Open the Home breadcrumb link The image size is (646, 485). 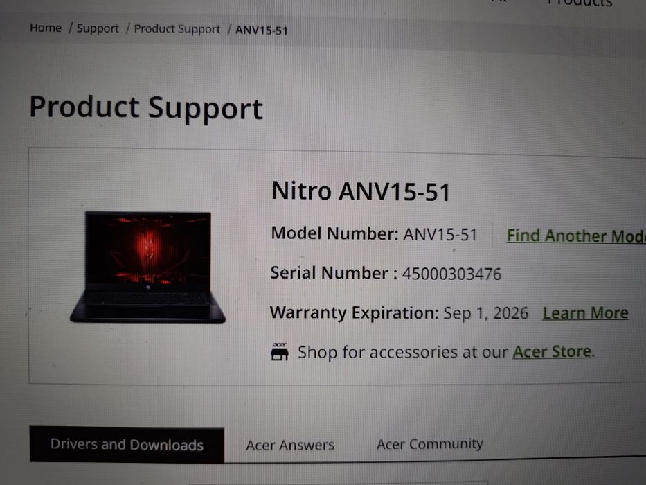[46, 28]
